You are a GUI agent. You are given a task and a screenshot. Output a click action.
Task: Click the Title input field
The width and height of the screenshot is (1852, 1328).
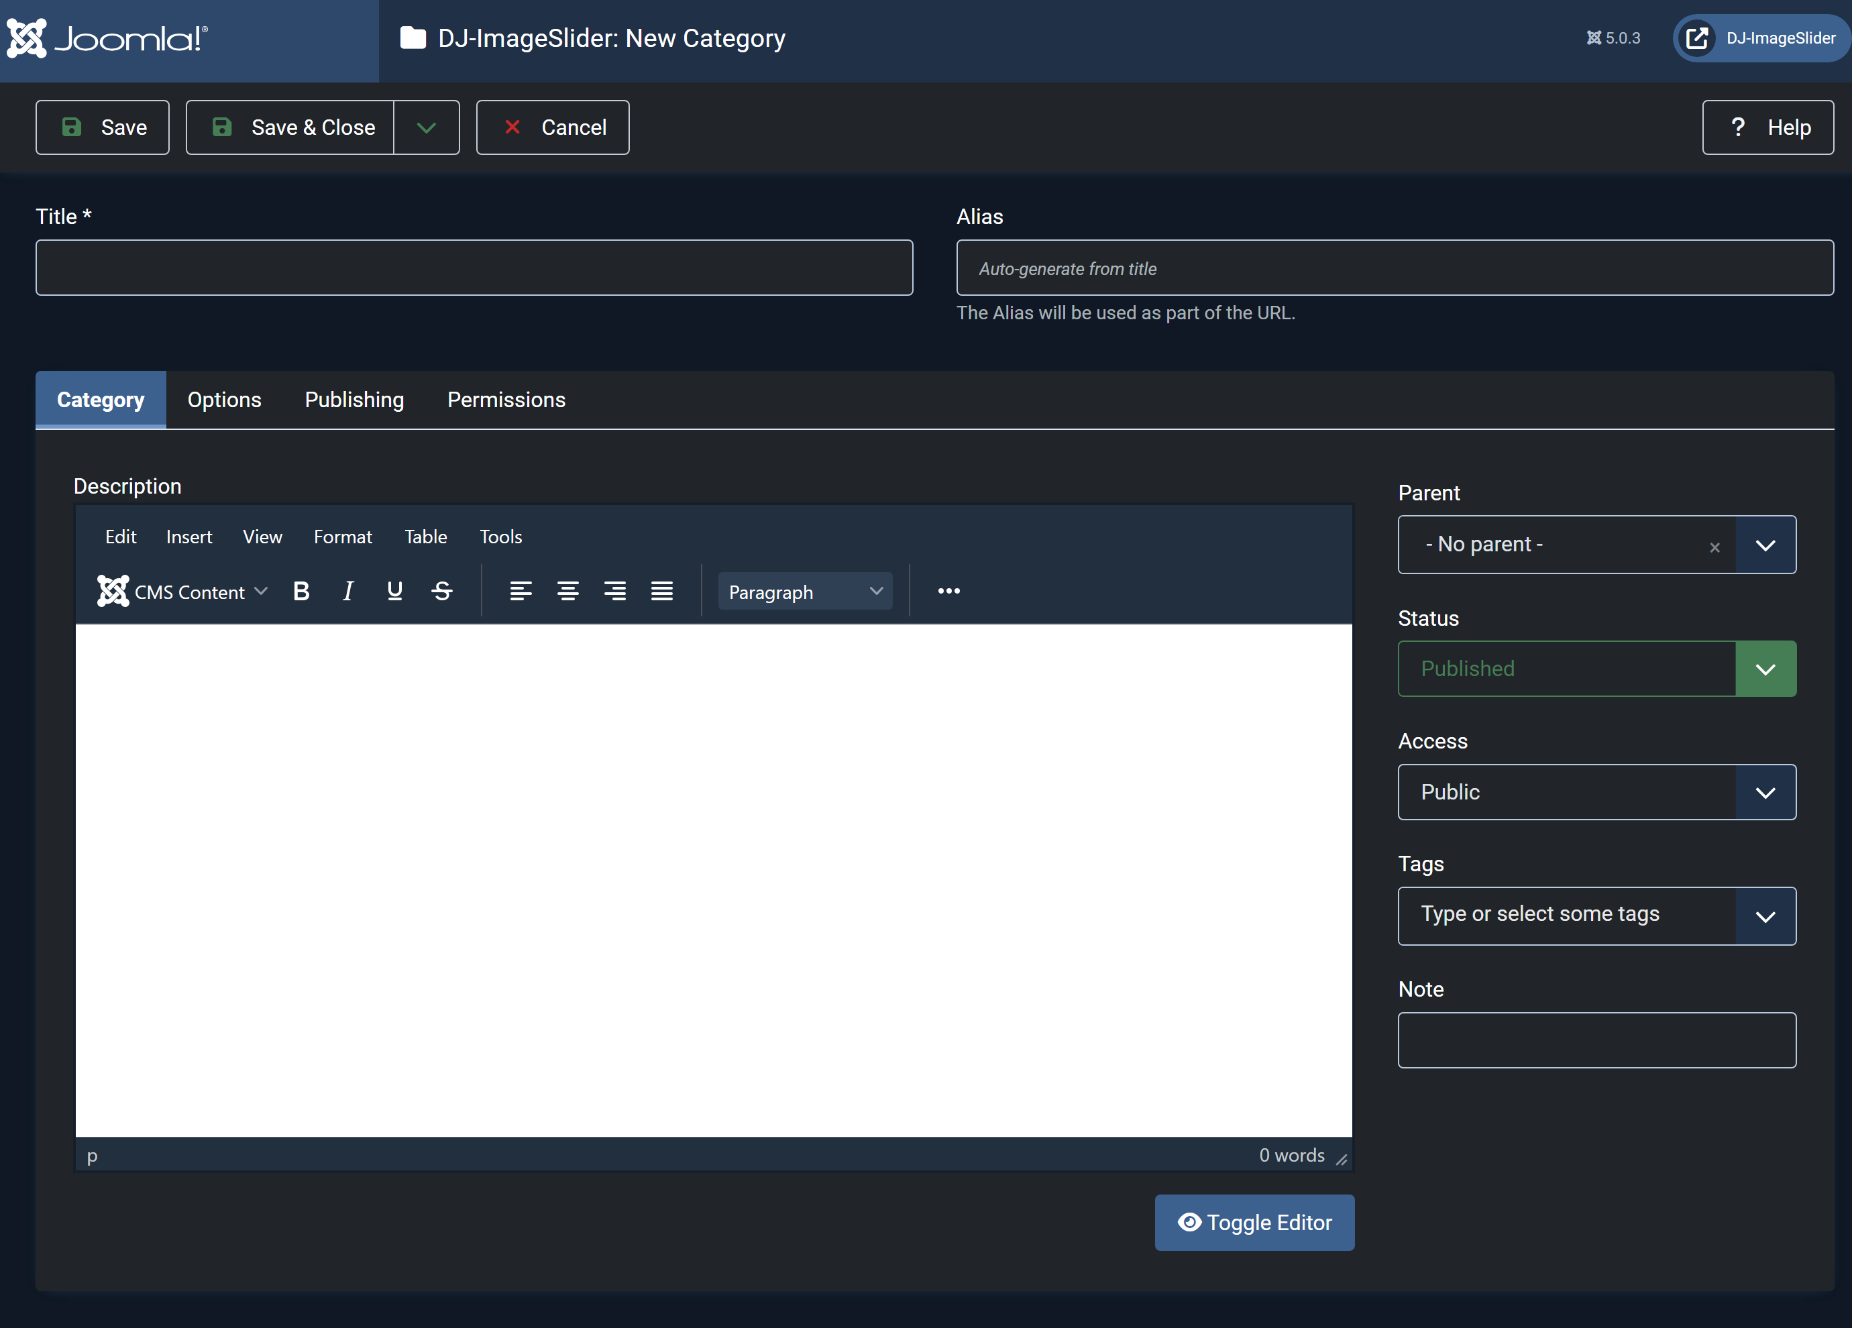(x=474, y=267)
